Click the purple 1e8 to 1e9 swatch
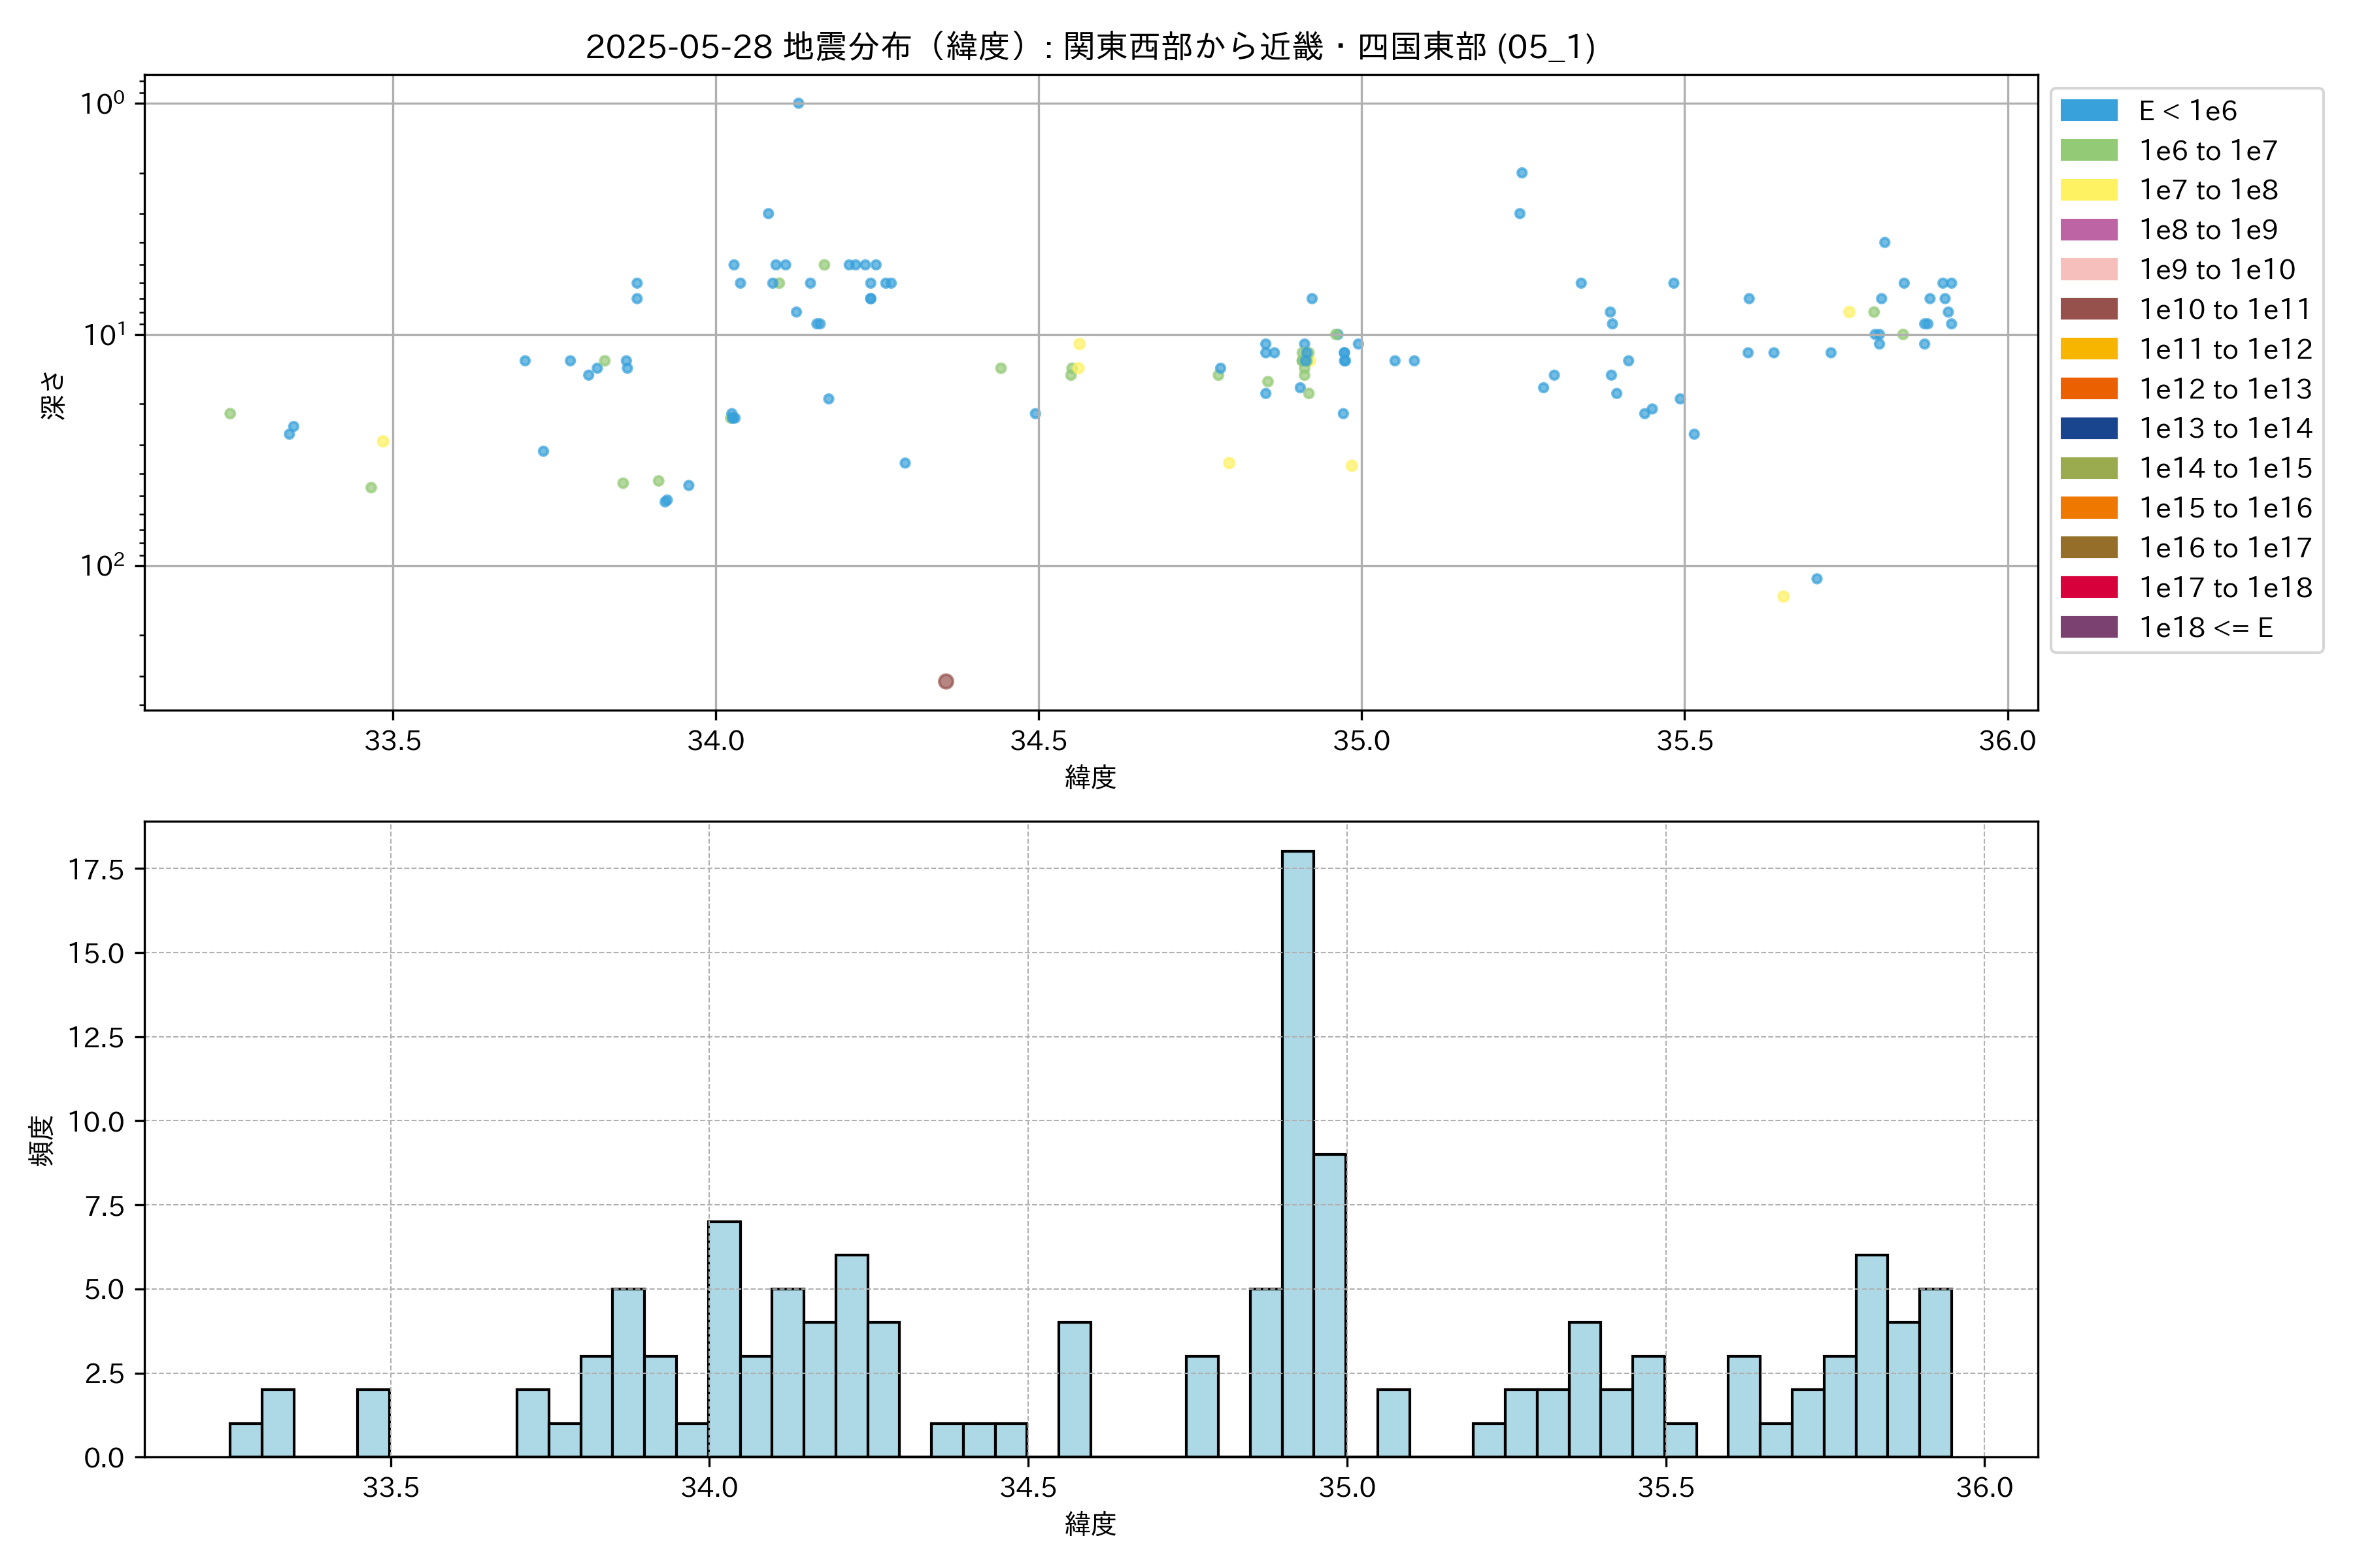The width and height of the screenshot is (2353, 1568). [2089, 229]
